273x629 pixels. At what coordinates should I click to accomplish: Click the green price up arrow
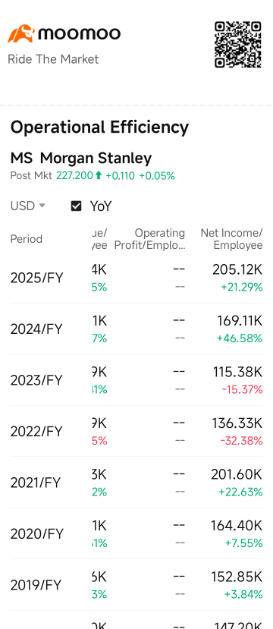(x=99, y=176)
